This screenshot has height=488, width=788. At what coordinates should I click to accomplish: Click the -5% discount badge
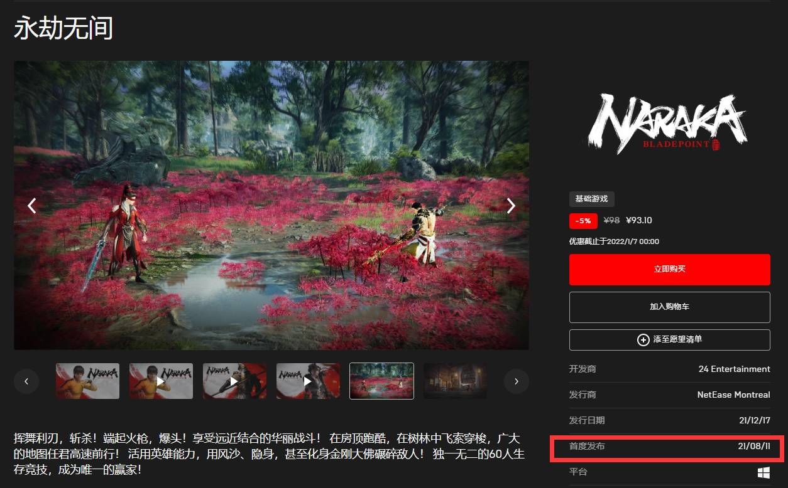point(583,221)
